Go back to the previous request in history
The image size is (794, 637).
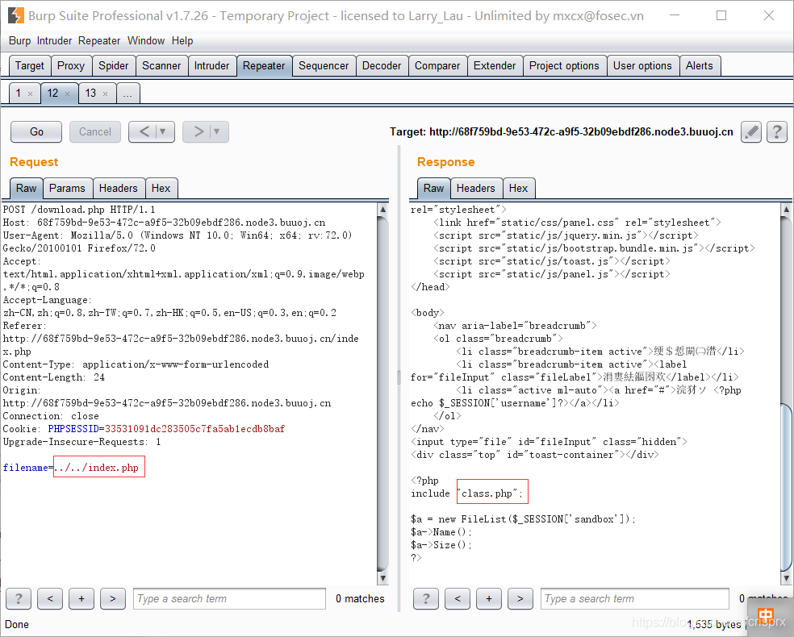144,132
